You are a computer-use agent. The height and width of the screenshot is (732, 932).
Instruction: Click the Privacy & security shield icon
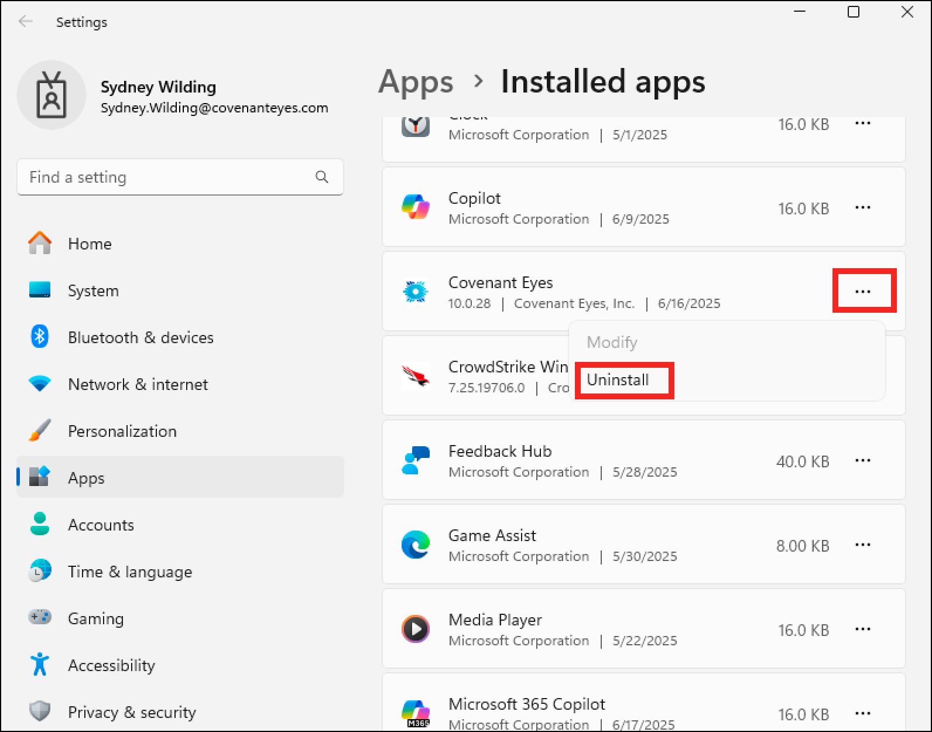coord(40,712)
